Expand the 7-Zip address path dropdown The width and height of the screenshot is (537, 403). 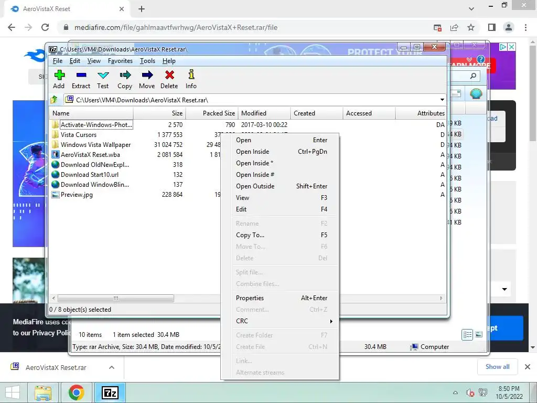[442, 100]
